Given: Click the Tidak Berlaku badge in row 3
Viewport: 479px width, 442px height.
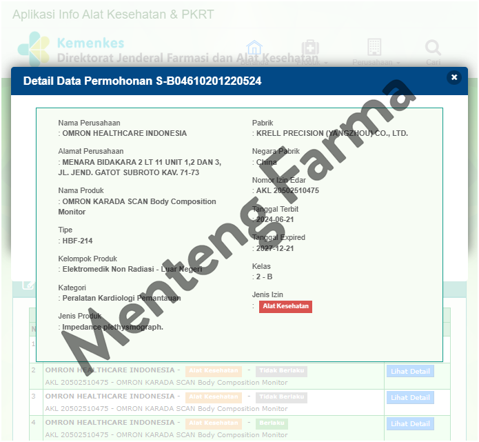Looking at the screenshot, I should [281, 397].
